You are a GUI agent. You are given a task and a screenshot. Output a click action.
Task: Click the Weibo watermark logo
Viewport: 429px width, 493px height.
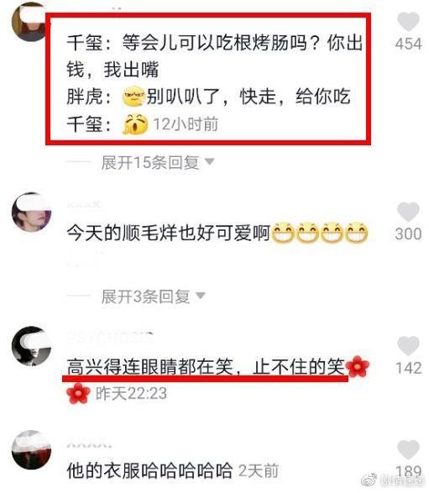[x=369, y=480]
